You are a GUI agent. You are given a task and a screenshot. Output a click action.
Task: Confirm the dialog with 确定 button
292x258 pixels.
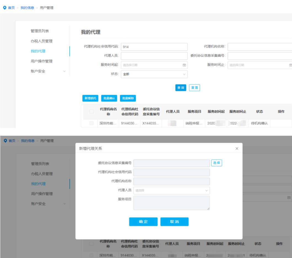point(143,222)
